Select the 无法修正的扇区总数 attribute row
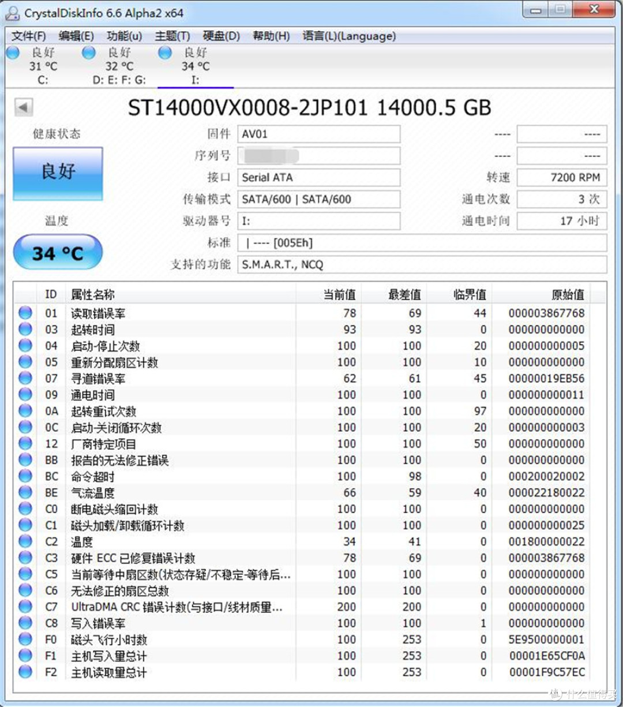Viewport: 623px width, 707px height. tap(303, 590)
